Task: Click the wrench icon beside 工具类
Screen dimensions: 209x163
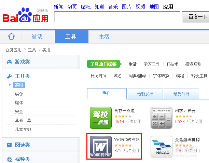Action: point(9,76)
